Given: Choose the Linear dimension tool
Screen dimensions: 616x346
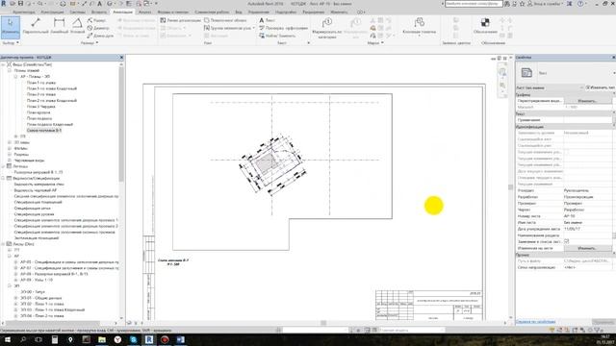Looking at the screenshot, I should click(60, 26).
